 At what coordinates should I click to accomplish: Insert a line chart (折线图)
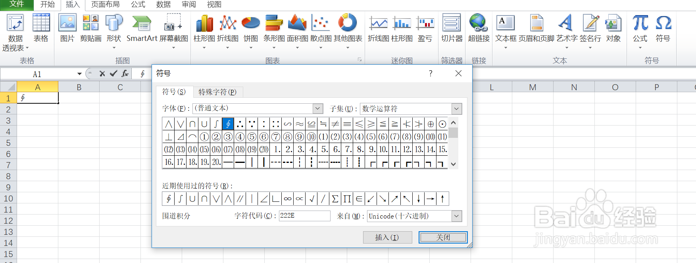[228, 32]
